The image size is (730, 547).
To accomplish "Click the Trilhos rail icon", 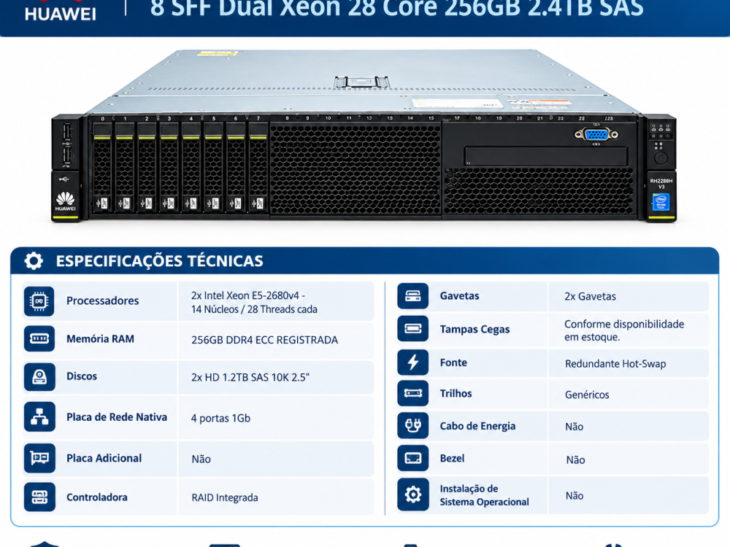I will click(x=412, y=394).
